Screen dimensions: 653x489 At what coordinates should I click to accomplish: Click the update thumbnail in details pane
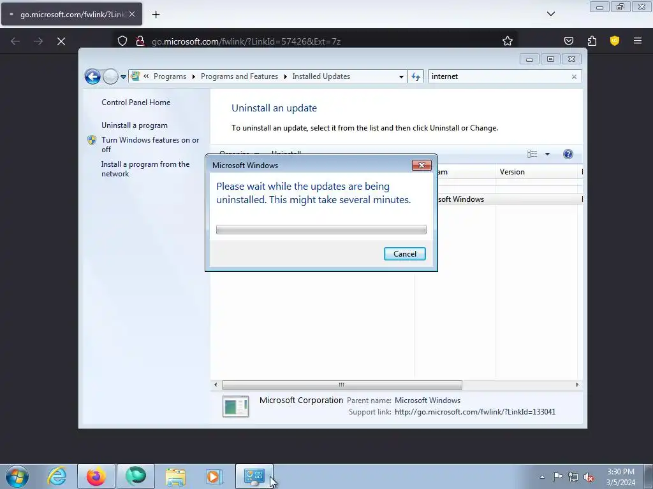click(x=236, y=406)
